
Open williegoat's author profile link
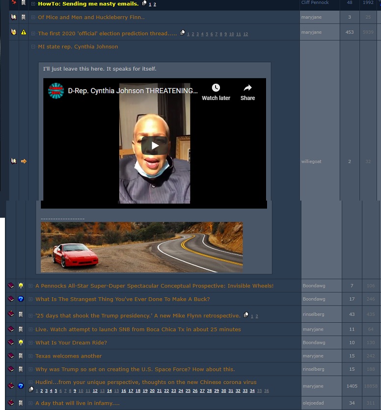311,161
